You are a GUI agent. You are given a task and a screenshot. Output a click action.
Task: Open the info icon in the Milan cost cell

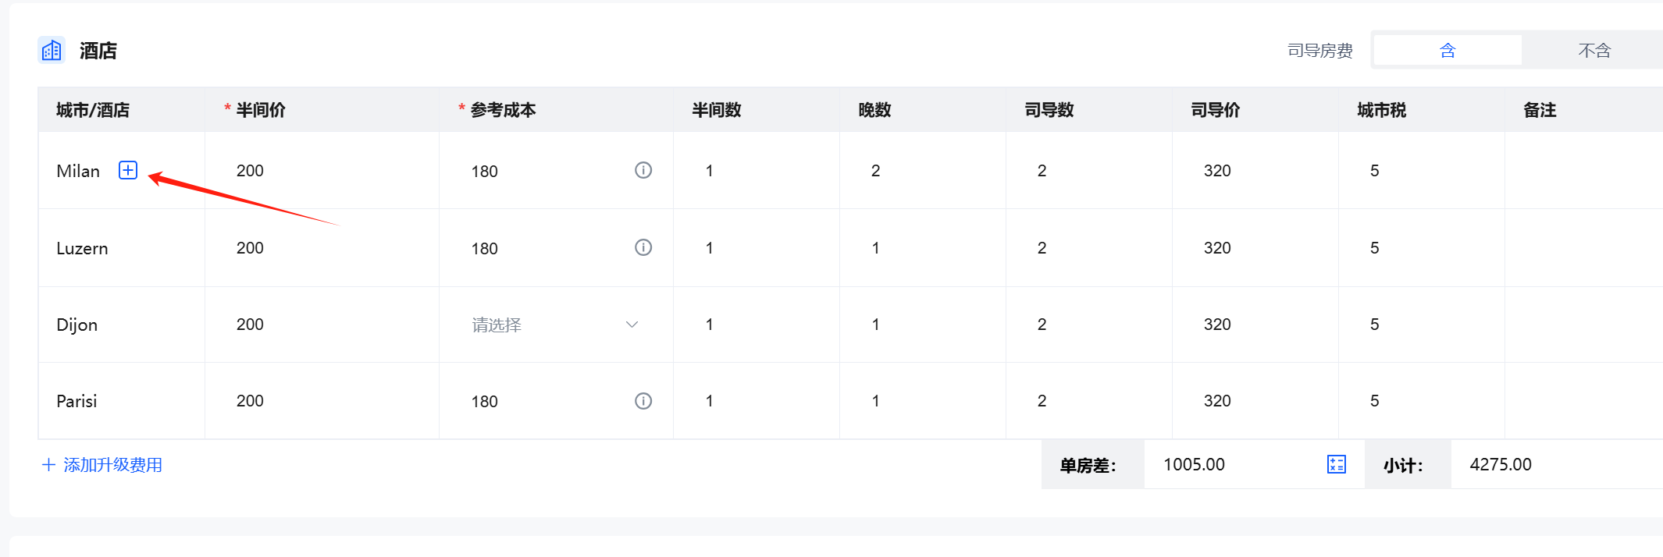click(643, 170)
